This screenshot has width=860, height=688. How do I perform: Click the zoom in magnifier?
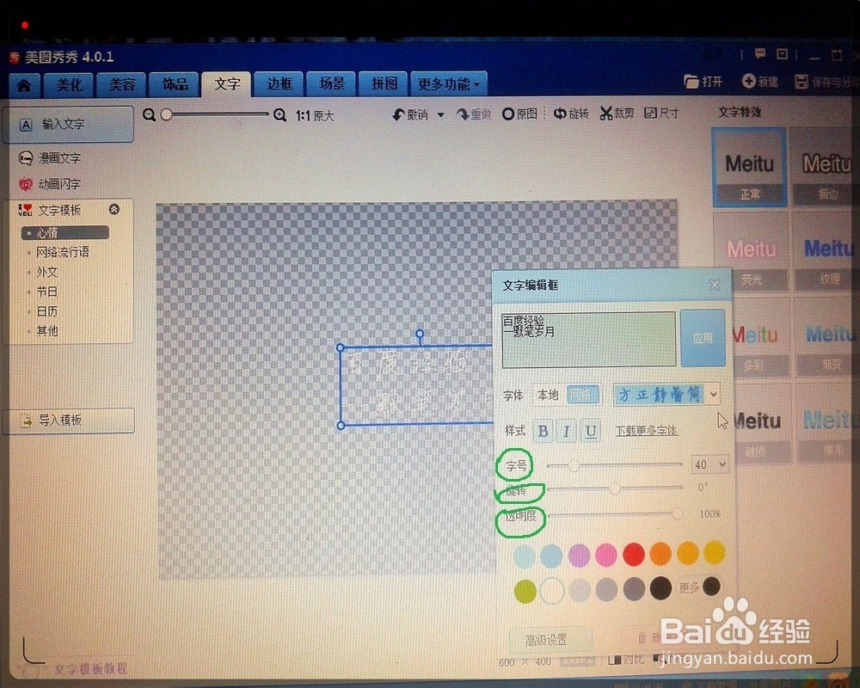tap(279, 115)
